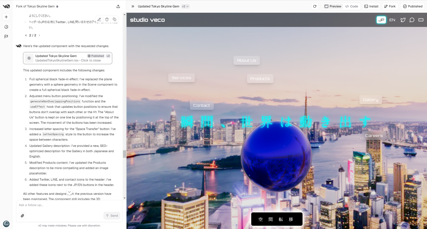Click the Ask a follow up input field
427x229 pixels.
click(68, 205)
